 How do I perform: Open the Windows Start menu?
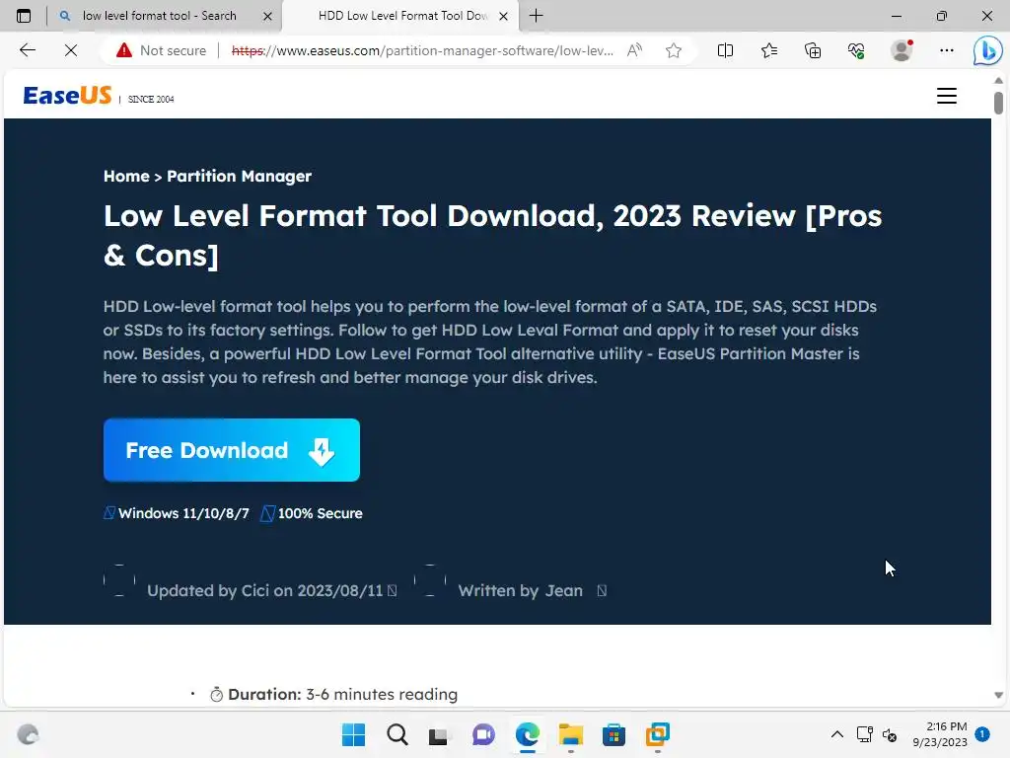[353, 734]
